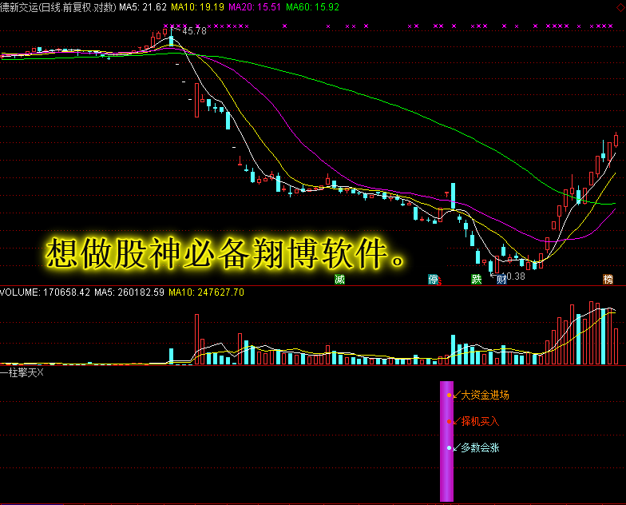The width and height of the screenshot is (626, 505).
Task: Click the green 跌 marker icon
Action: [476, 280]
